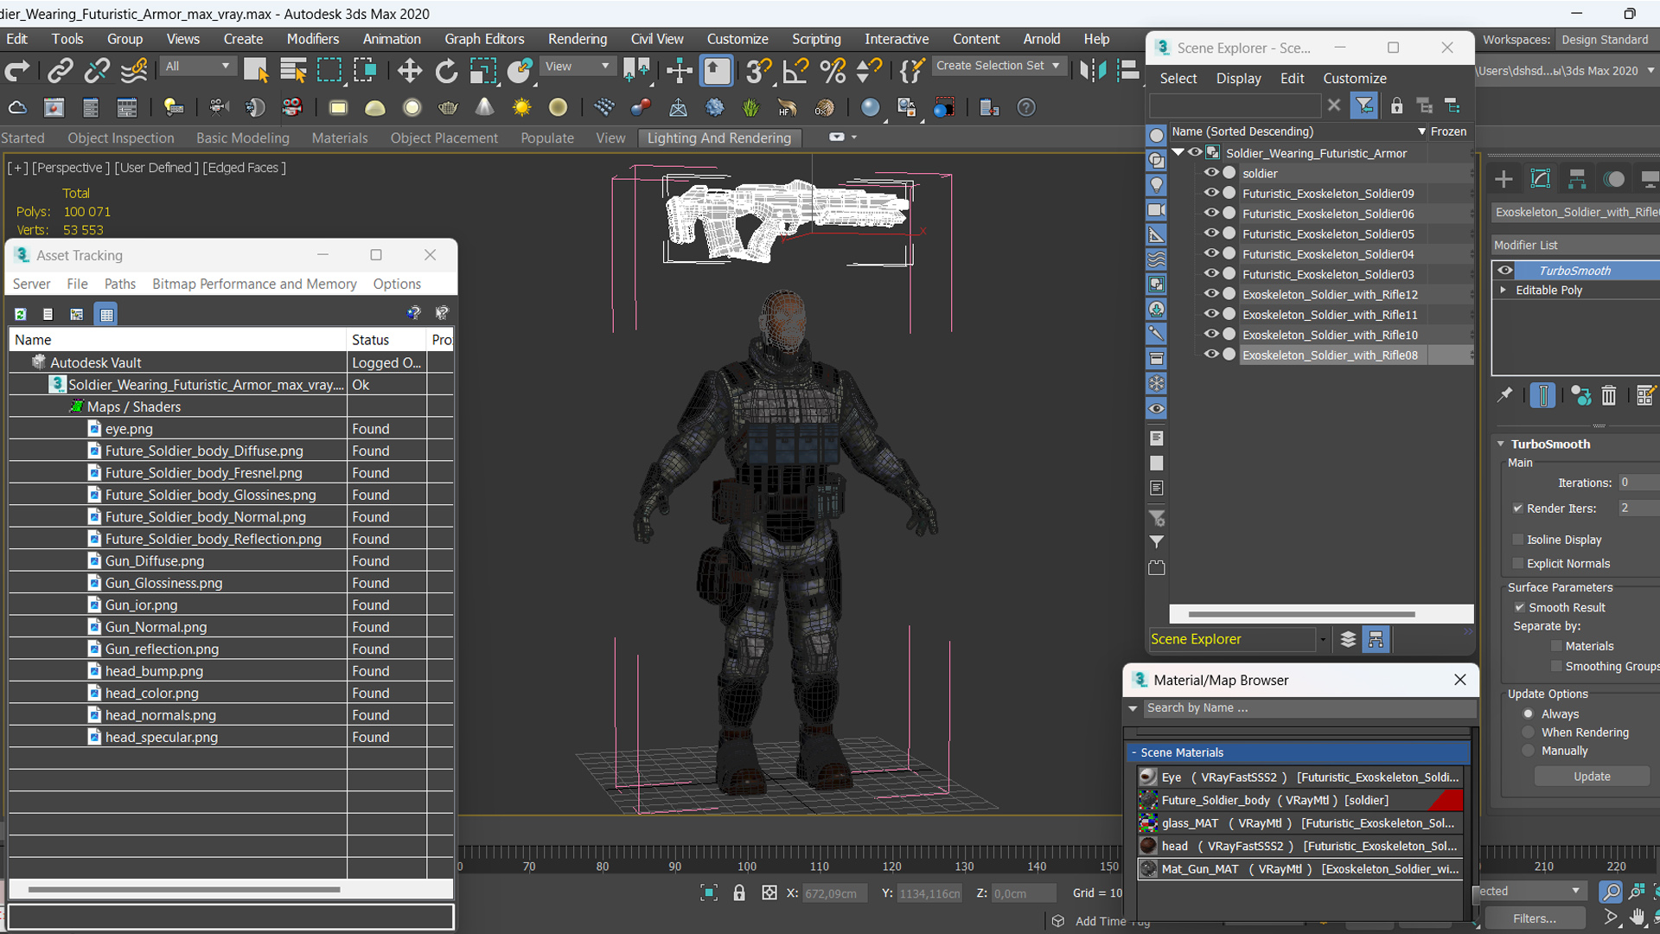
Task: Activate the Select and Link tool
Action: click(60, 70)
